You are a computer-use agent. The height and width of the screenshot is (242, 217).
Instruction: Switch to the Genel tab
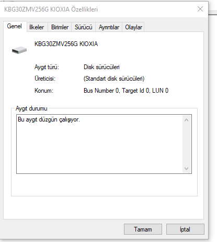15,26
